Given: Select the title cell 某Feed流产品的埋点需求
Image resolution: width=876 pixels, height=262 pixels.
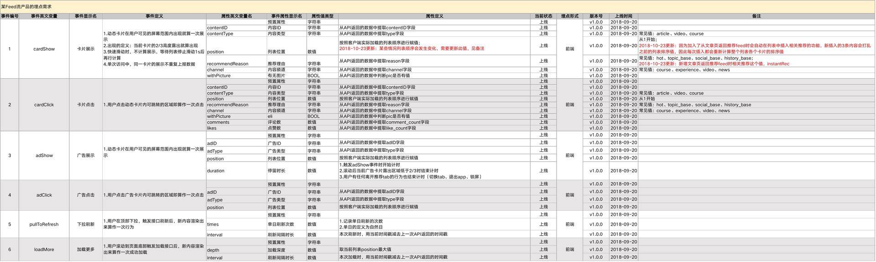Looking at the screenshot, I should click(x=438, y=7).
